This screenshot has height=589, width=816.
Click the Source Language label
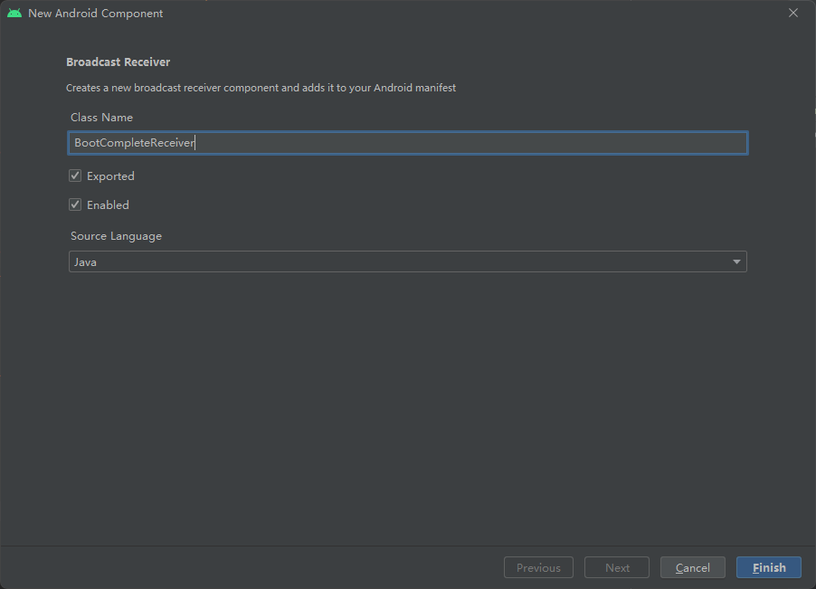click(x=116, y=236)
